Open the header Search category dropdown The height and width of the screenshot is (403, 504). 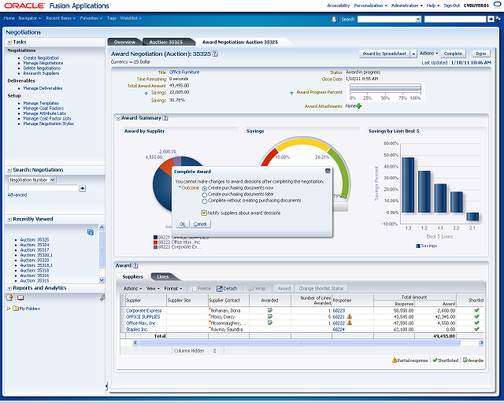click(418, 19)
